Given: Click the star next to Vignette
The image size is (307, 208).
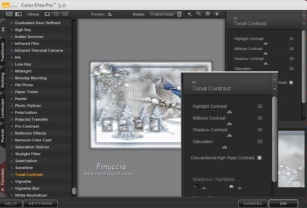Looking at the screenshot, I should coord(12,181).
